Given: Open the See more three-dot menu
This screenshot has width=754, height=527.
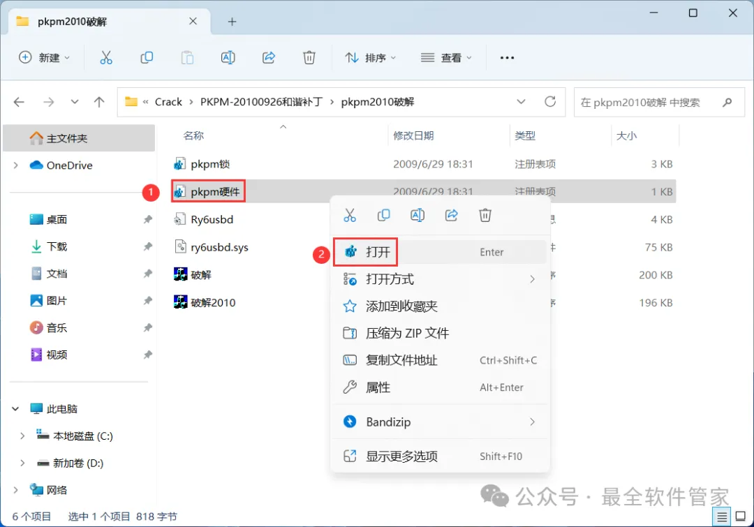Looking at the screenshot, I should point(507,58).
